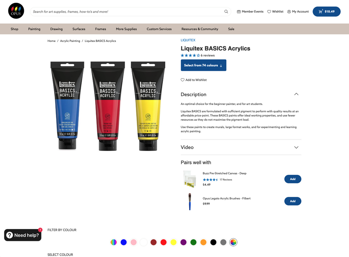
Task: Click the Opus logo icon
Action: tap(16, 11)
